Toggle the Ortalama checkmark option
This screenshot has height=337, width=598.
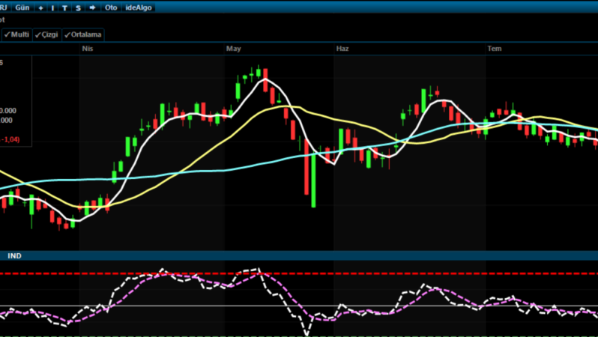(83, 34)
